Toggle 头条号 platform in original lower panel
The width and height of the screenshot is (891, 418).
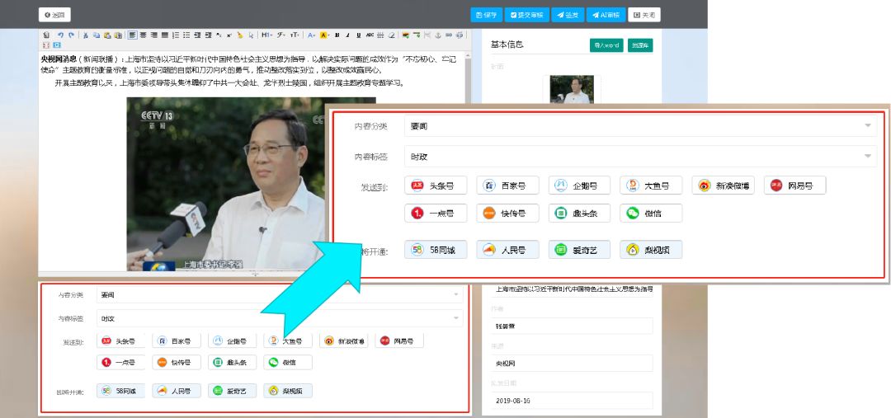120,341
